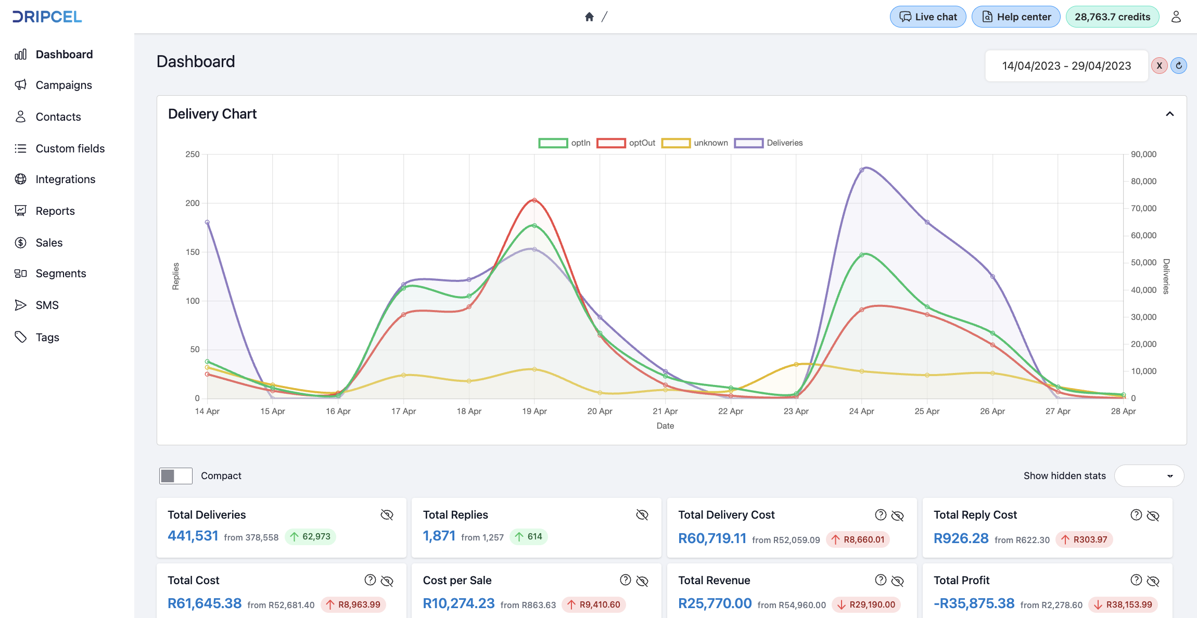
Task: Clear the date range with X button
Action: coord(1160,66)
